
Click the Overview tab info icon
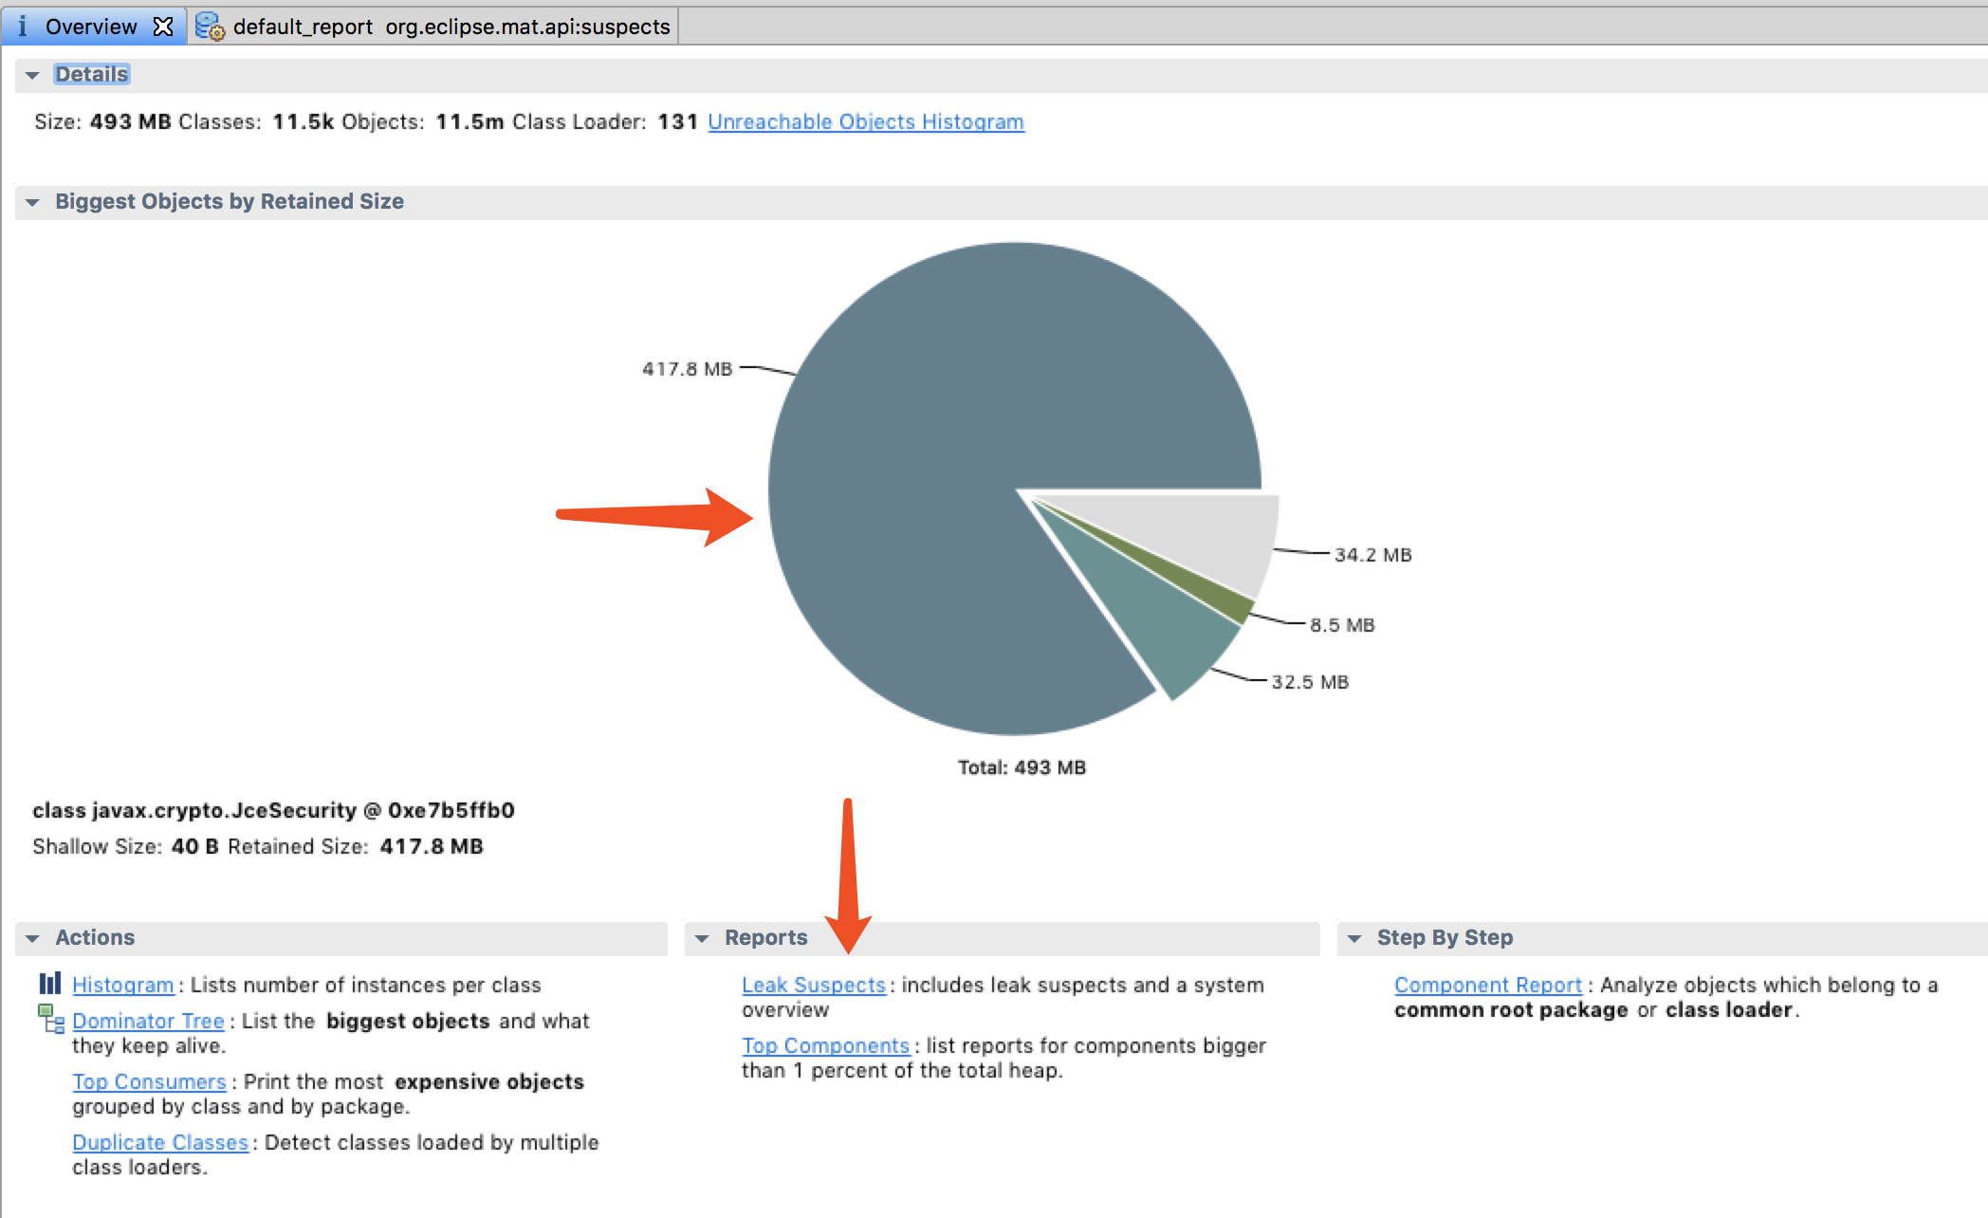coord(22,27)
